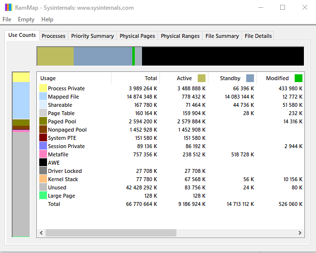Open the File Details tab

coord(258,36)
